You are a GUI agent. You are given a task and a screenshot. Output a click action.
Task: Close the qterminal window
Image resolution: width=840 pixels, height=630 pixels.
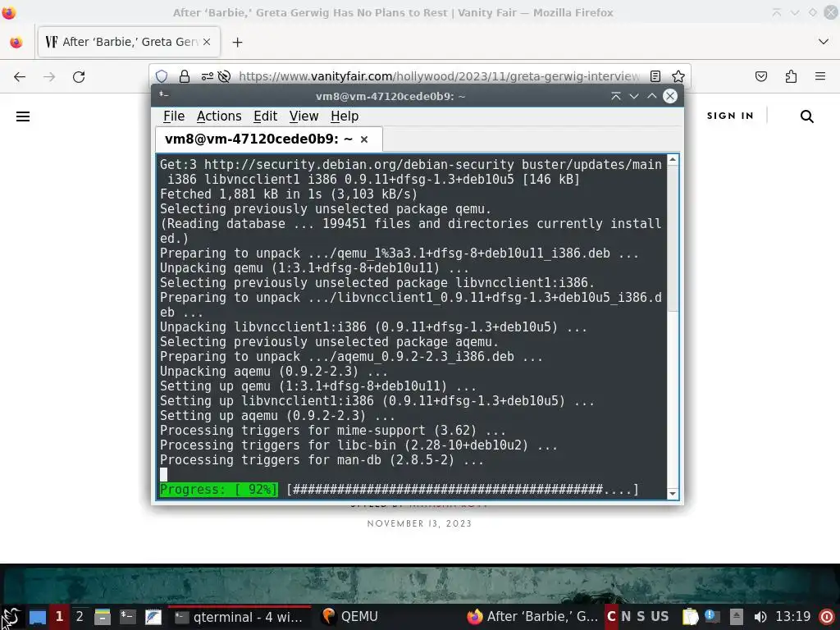pyautogui.click(x=669, y=96)
